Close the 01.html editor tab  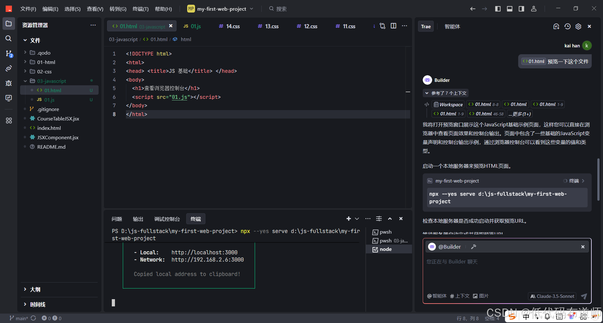171,26
